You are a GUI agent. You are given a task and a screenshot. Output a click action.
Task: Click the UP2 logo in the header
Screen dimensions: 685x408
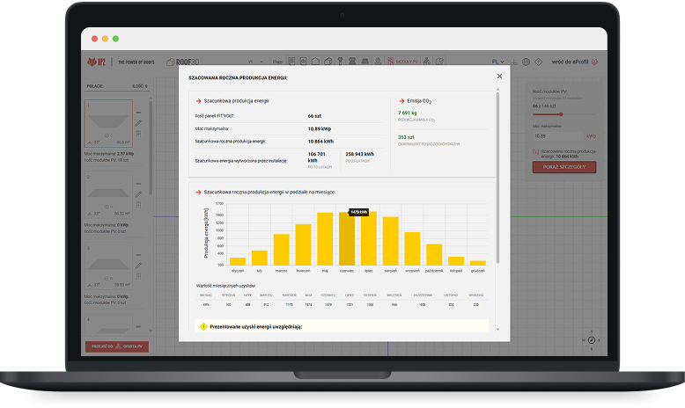click(x=96, y=62)
